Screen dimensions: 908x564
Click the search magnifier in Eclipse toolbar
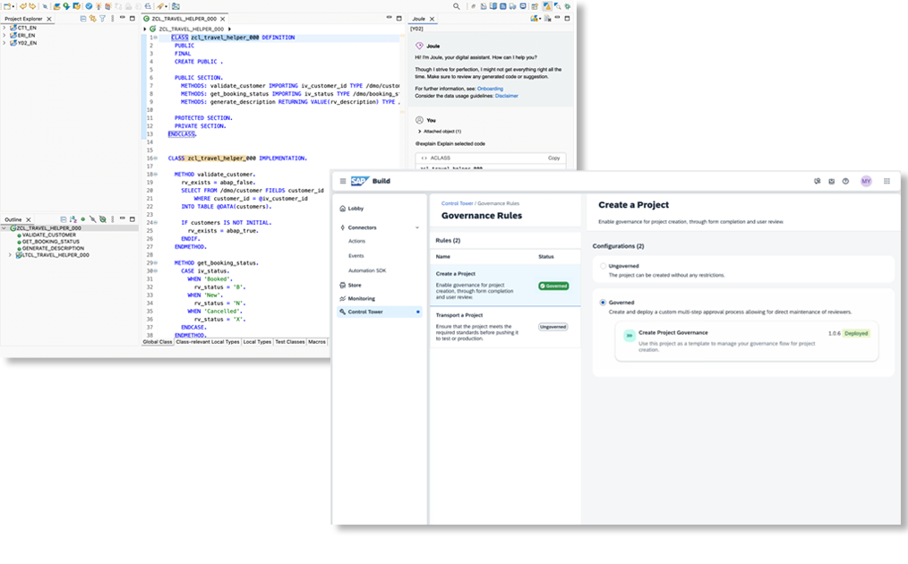[457, 6]
